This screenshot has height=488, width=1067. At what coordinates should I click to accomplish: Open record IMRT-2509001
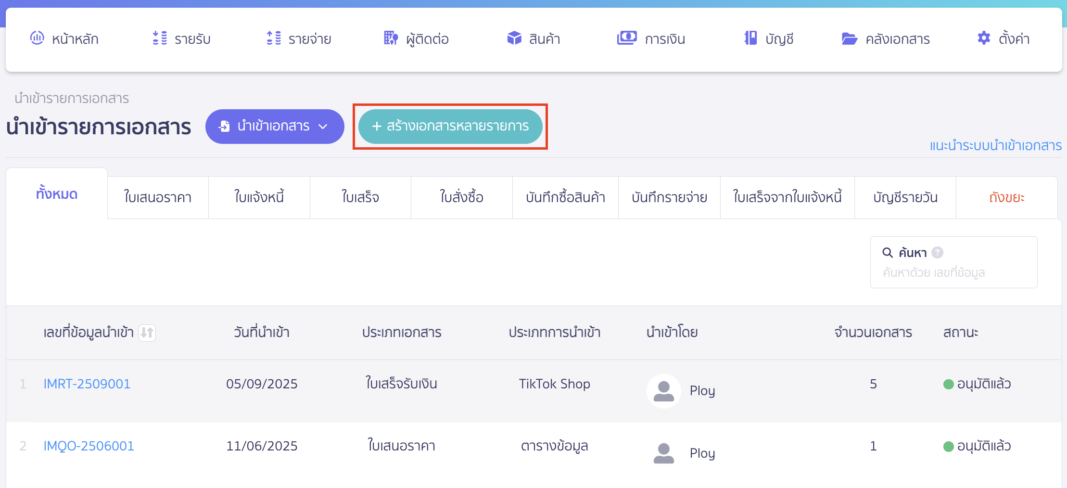pos(87,384)
